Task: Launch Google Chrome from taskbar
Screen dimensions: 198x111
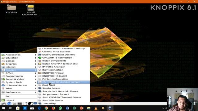Action: coord(46,108)
